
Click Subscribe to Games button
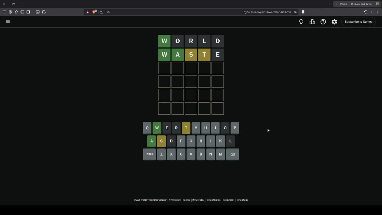pos(358,21)
